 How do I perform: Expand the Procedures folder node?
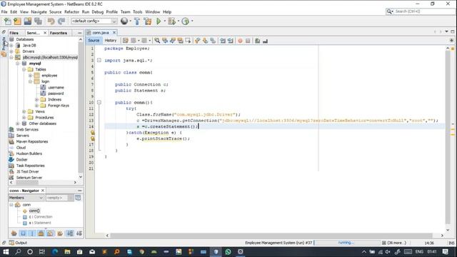[24, 117]
